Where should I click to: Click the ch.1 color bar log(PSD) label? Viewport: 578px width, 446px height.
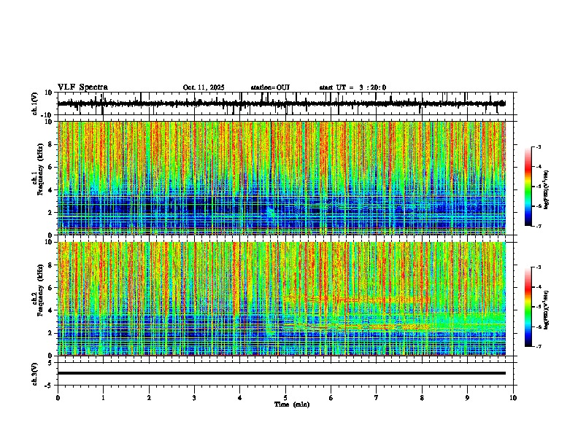point(547,189)
